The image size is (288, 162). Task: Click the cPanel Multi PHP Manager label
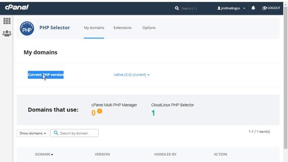coord(114,105)
